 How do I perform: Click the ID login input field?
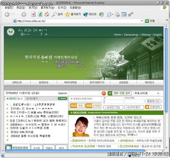[113, 101]
